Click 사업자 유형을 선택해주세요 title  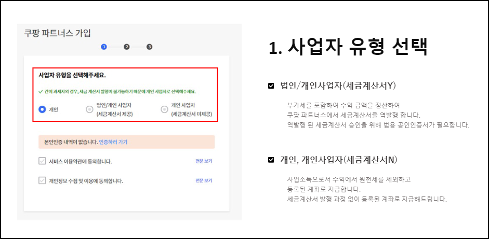click(72, 75)
